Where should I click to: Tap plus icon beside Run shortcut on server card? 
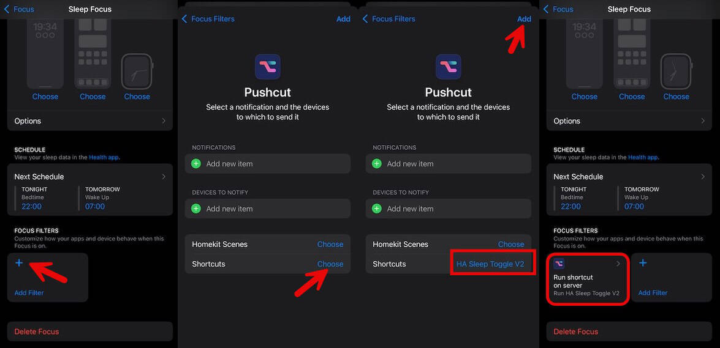click(x=643, y=263)
